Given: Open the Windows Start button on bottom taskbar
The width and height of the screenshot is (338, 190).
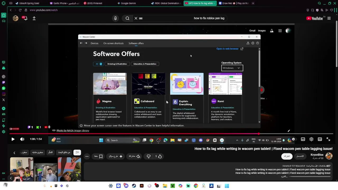Looking at the screenshot, I should pos(227,186).
